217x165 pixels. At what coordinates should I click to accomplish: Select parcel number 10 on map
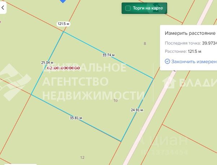(116, 100)
